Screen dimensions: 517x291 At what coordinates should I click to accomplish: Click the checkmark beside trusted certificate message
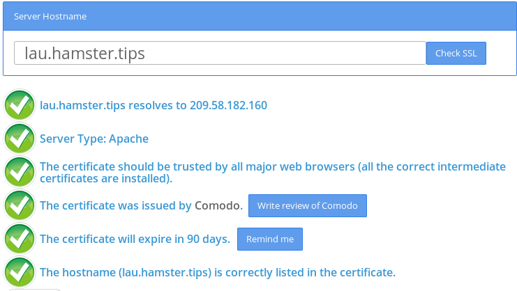(20, 172)
